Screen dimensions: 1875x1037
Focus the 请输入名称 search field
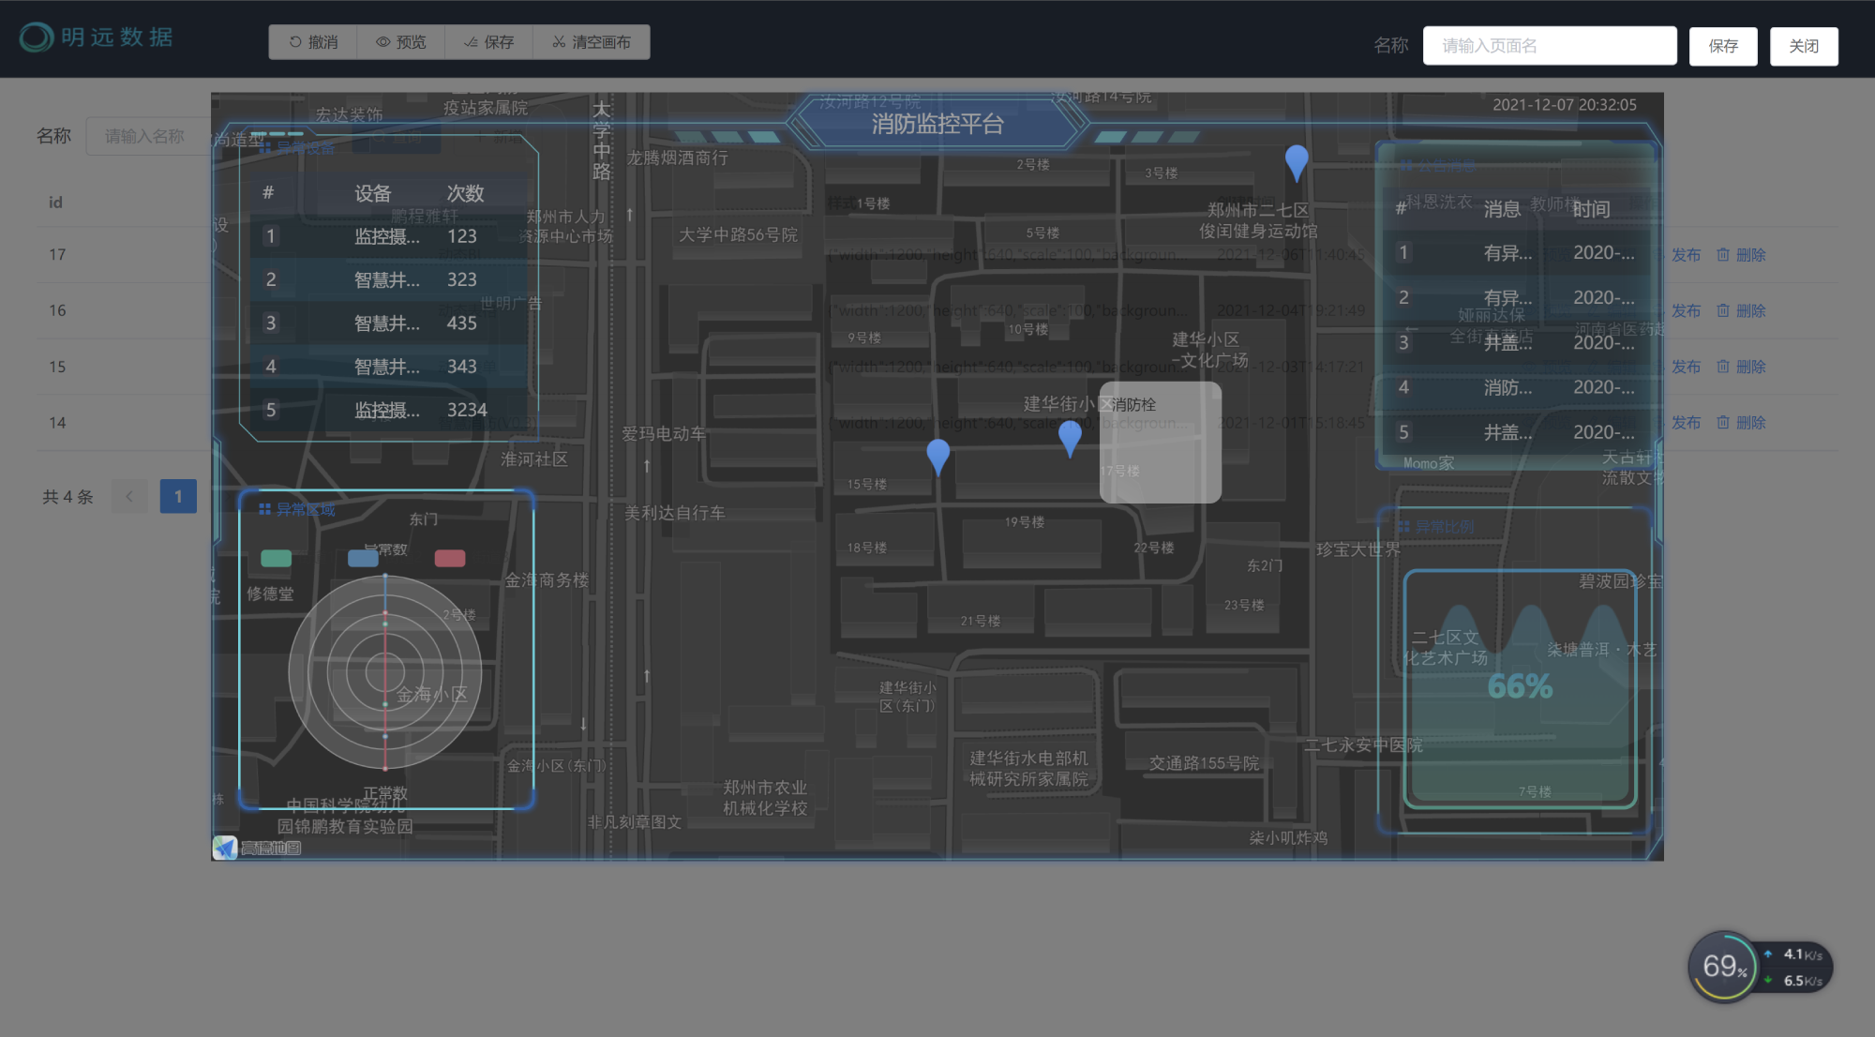click(x=148, y=136)
